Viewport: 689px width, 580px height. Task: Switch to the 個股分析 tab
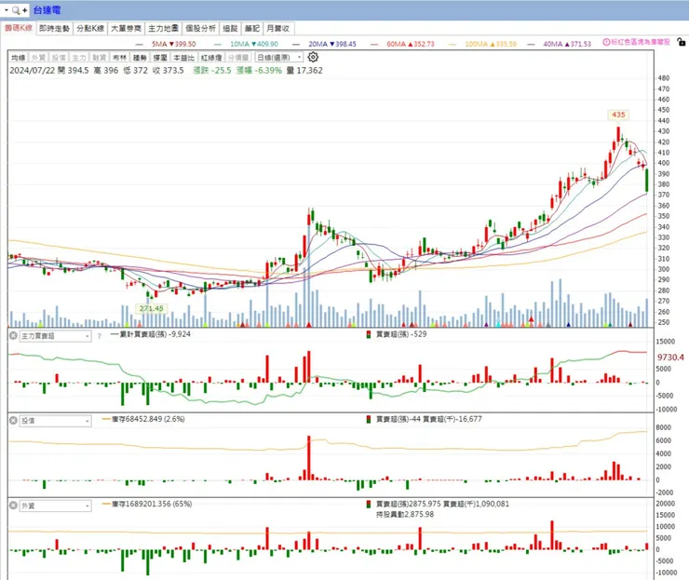(200, 28)
